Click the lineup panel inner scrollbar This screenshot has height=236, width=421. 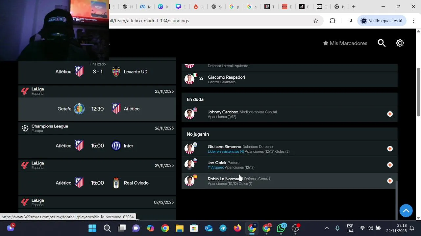tap(396, 200)
